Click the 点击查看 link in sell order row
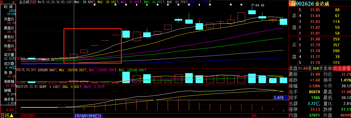 tap(342, 68)
